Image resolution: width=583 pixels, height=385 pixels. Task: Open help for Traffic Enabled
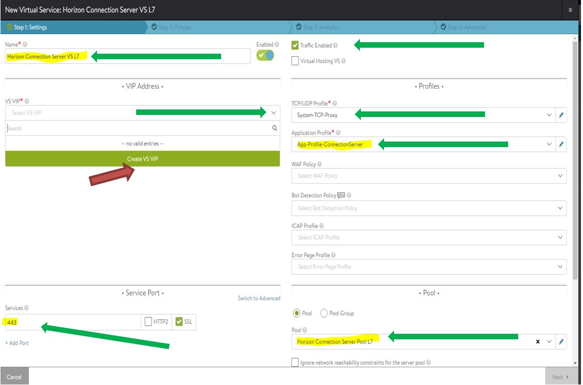click(x=335, y=45)
